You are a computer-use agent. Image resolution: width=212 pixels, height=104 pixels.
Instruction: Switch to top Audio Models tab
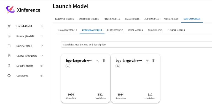tap(152, 19)
